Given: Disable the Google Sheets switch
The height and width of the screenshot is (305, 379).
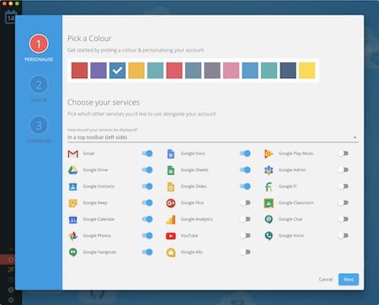Looking at the screenshot, I should (x=245, y=169).
